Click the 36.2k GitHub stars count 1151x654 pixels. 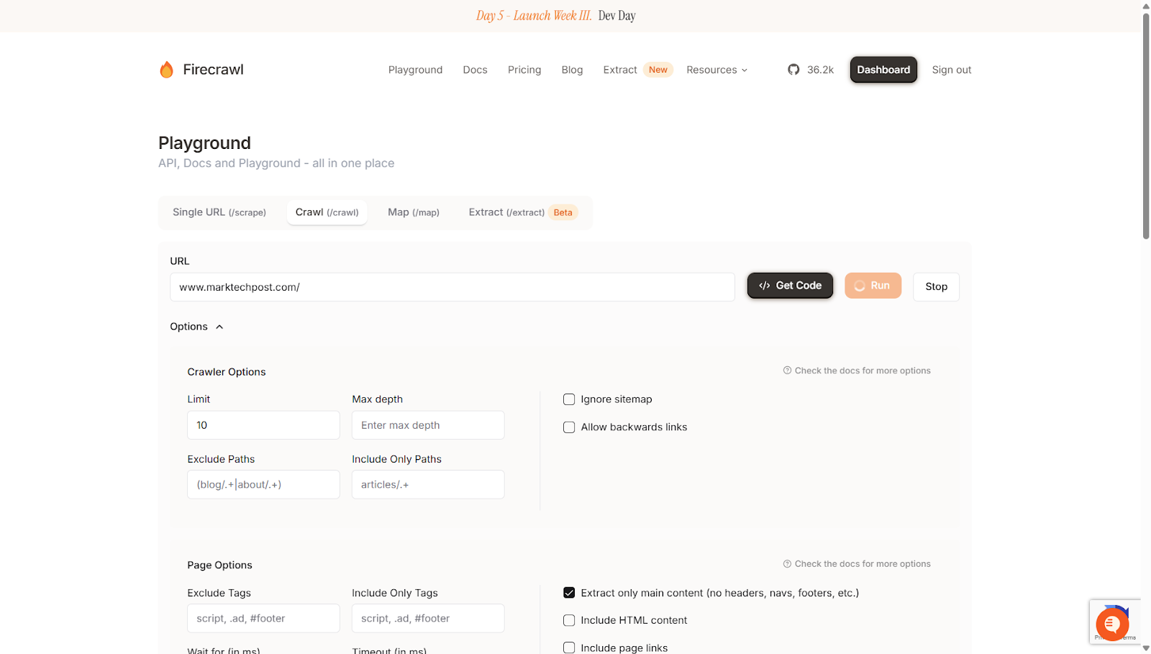click(x=820, y=70)
